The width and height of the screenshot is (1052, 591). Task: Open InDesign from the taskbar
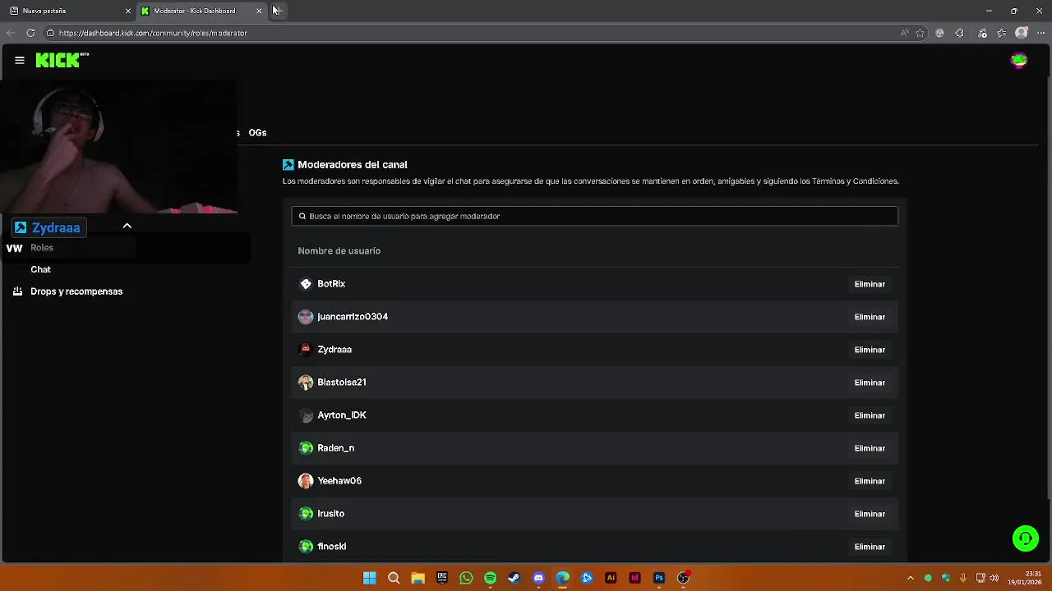634,578
